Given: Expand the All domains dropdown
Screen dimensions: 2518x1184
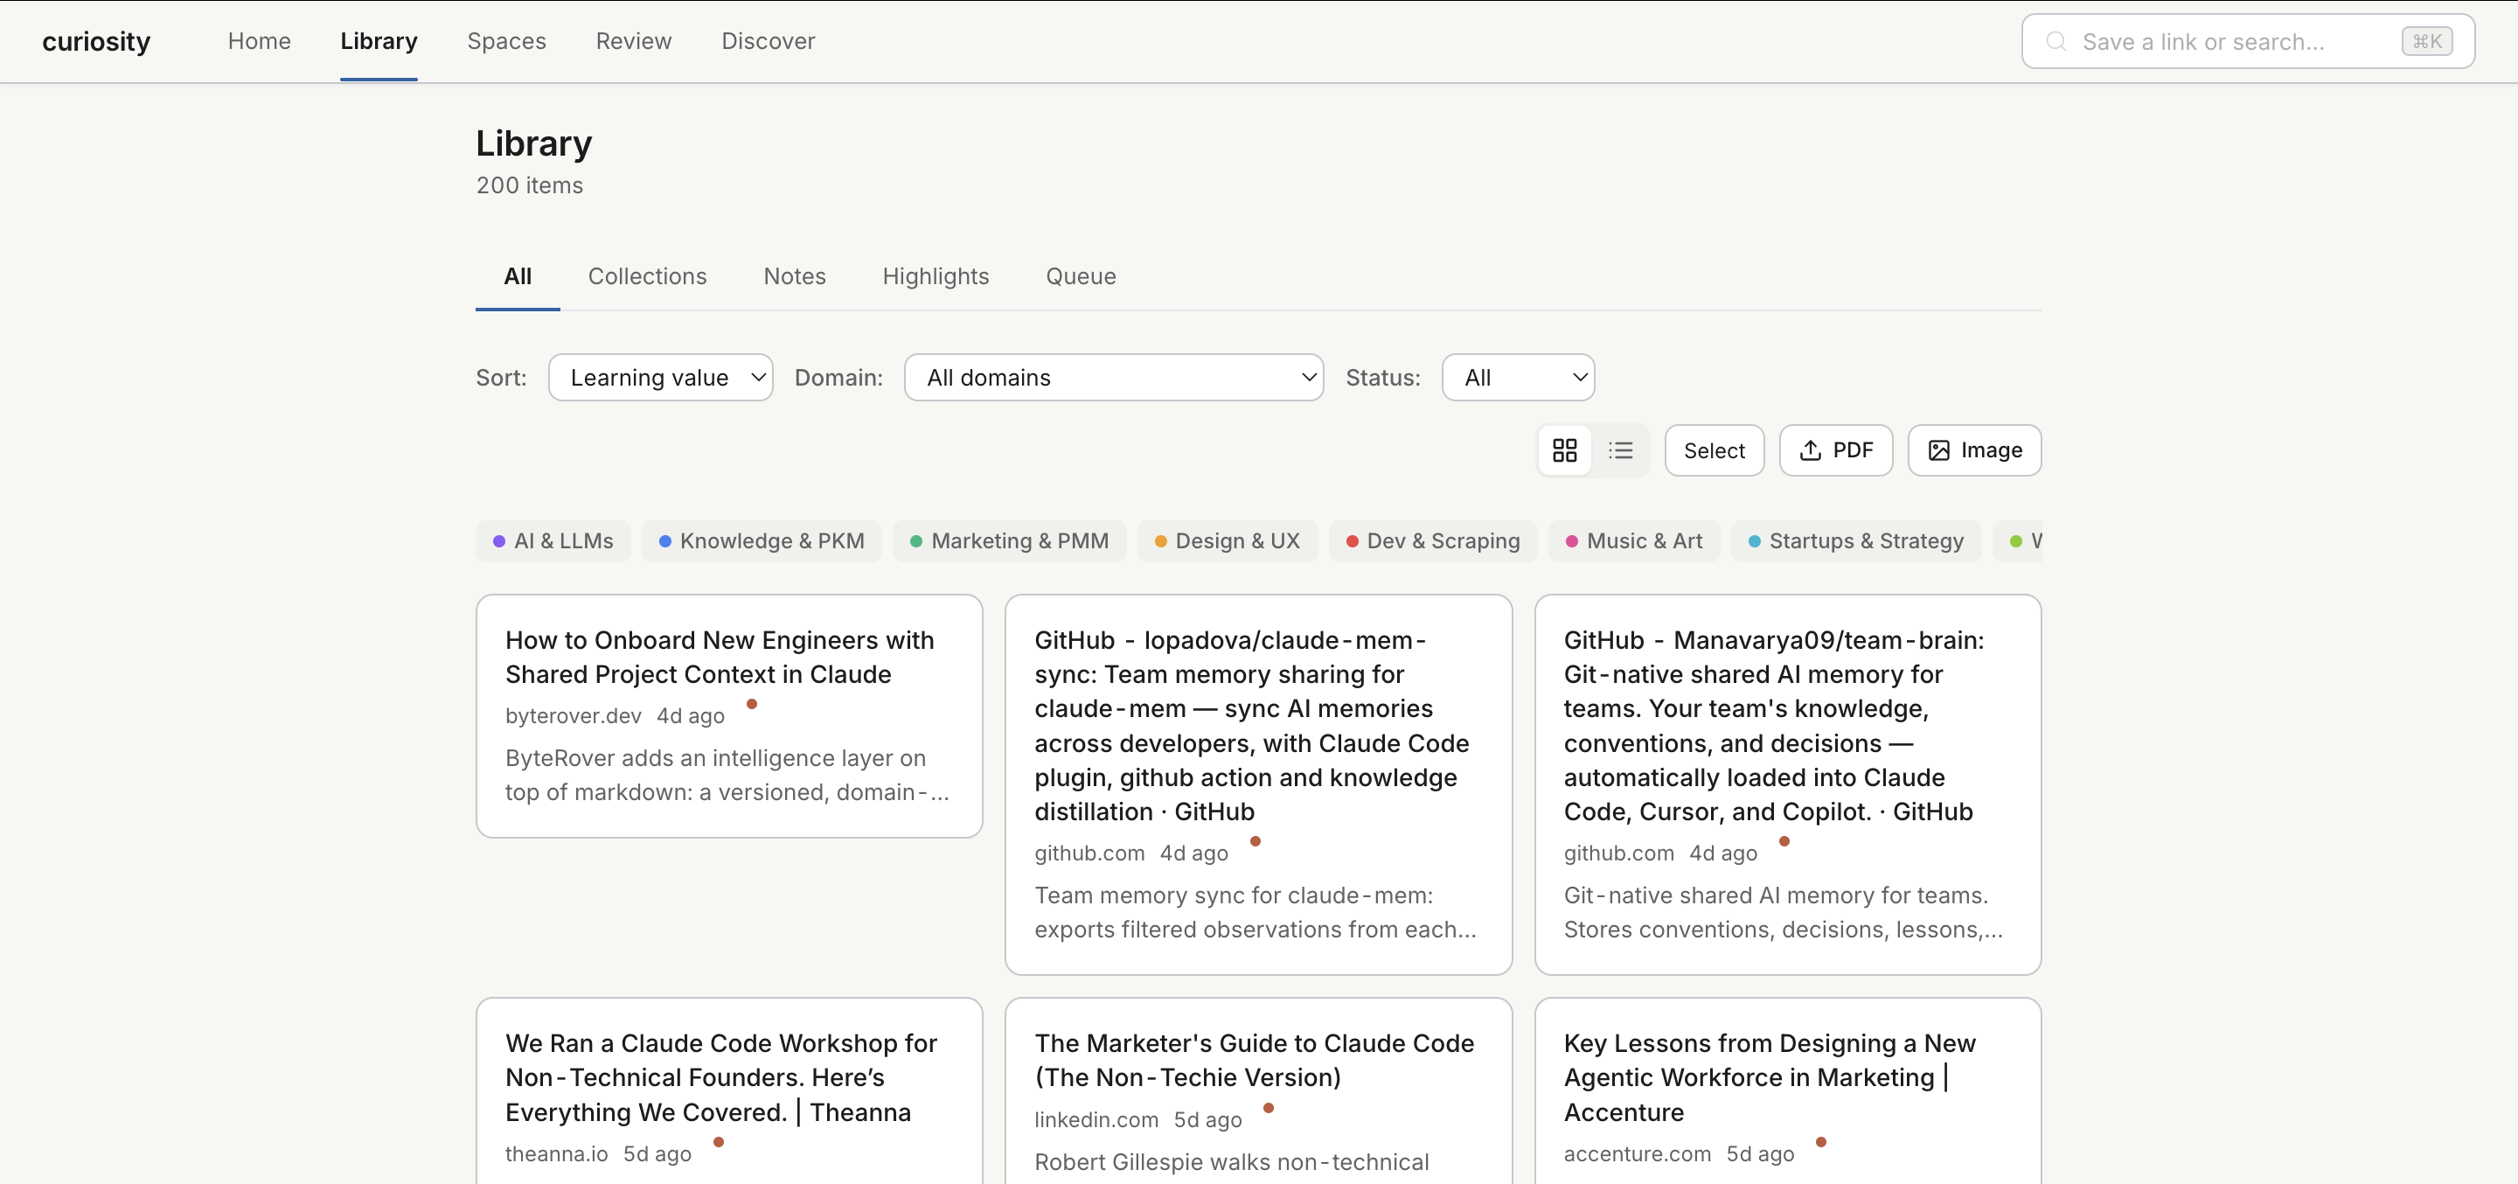Looking at the screenshot, I should pos(1113,378).
